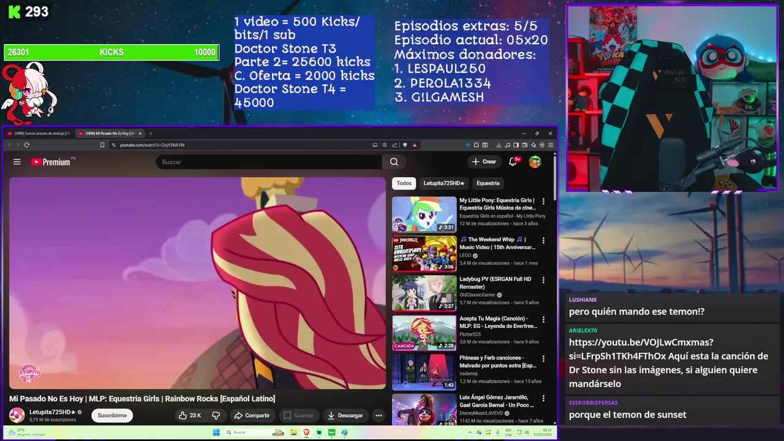784x441 pixels.
Task: Click the main video player
Action: [x=197, y=283]
